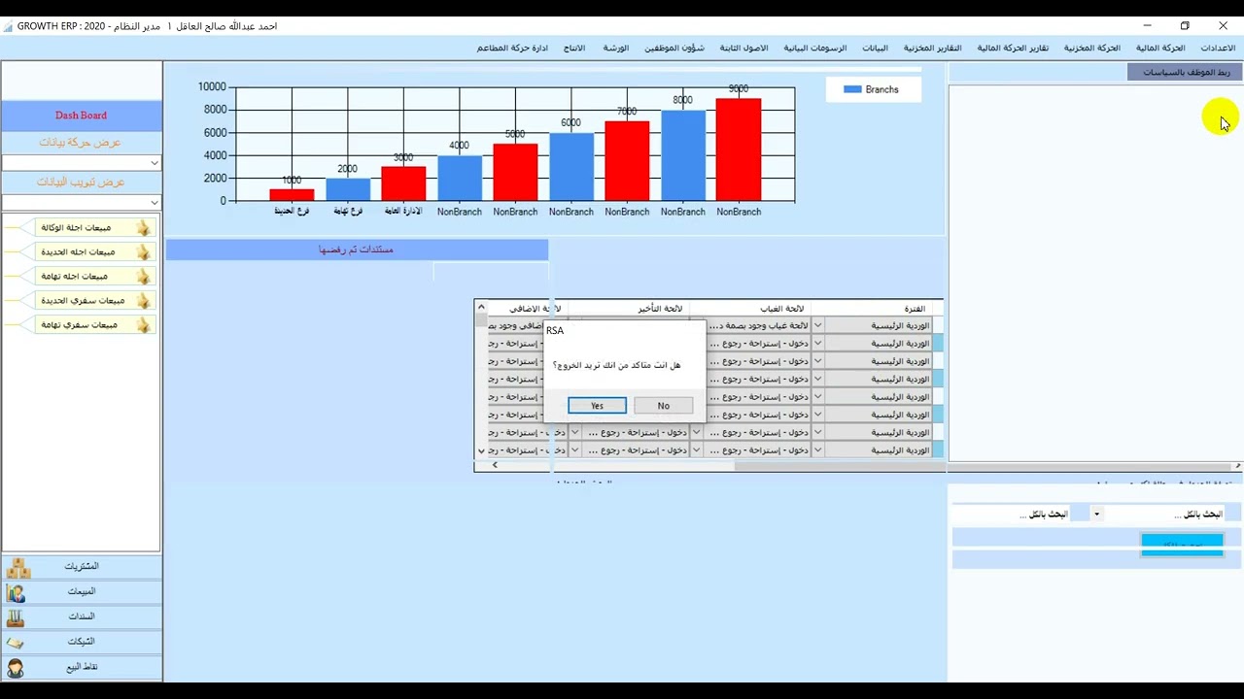The width and height of the screenshot is (1244, 699).
Task: Open the الشيكات section
Action: tap(82, 642)
